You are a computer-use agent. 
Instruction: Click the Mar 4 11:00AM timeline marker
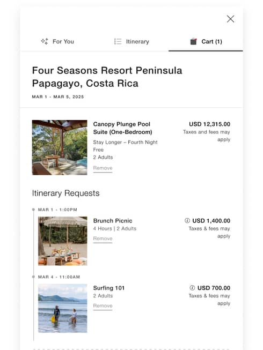(33, 277)
